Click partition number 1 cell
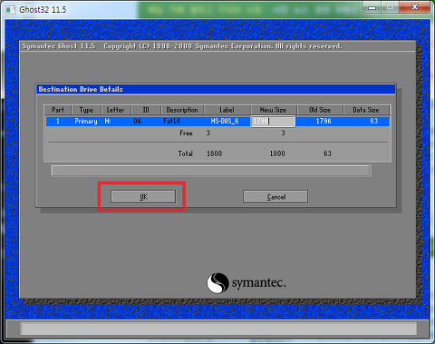Viewport: 435px width, 344px height. coord(58,121)
